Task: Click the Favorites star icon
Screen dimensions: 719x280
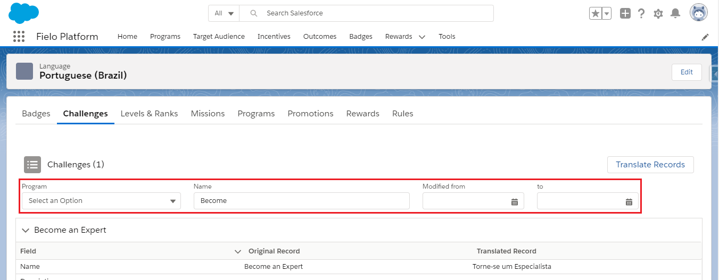Action: (595, 13)
